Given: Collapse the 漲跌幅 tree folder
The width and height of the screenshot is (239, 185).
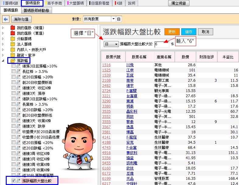Looking at the screenshot, I should pos(3,61).
